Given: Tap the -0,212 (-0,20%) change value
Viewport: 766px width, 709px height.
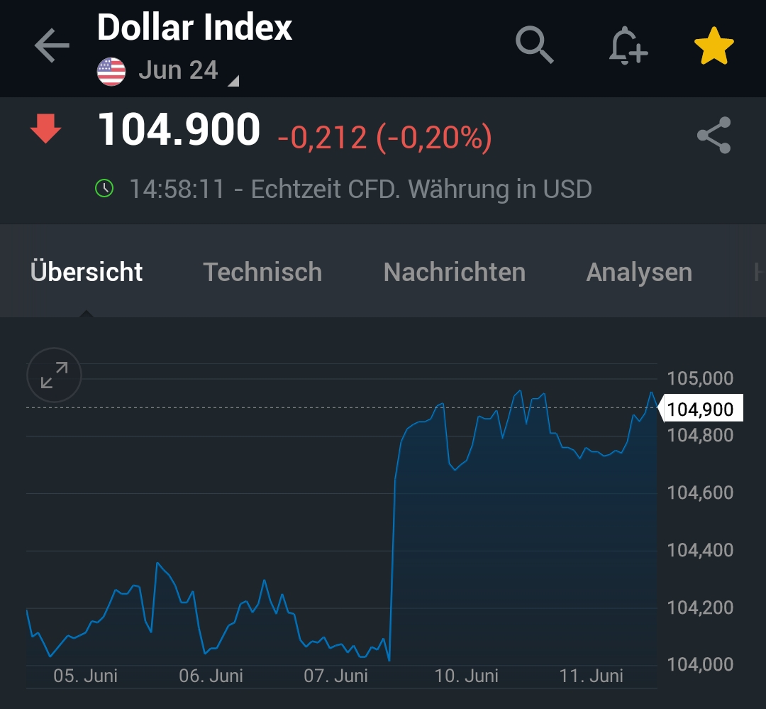Looking at the screenshot, I should point(384,137).
